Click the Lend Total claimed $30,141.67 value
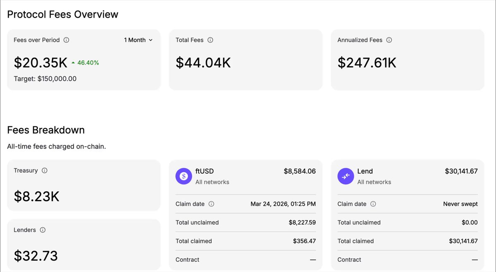The height and width of the screenshot is (272, 496). 463,241
